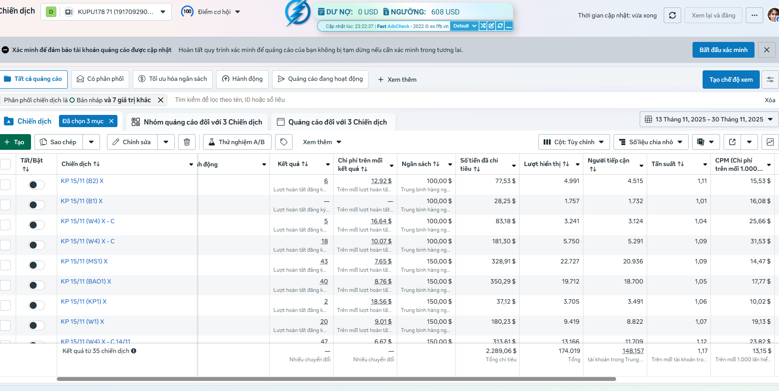Image resolution: width=779 pixels, height=391 pixels.
Task: Click the export icon button
Action: click(732, 142)
